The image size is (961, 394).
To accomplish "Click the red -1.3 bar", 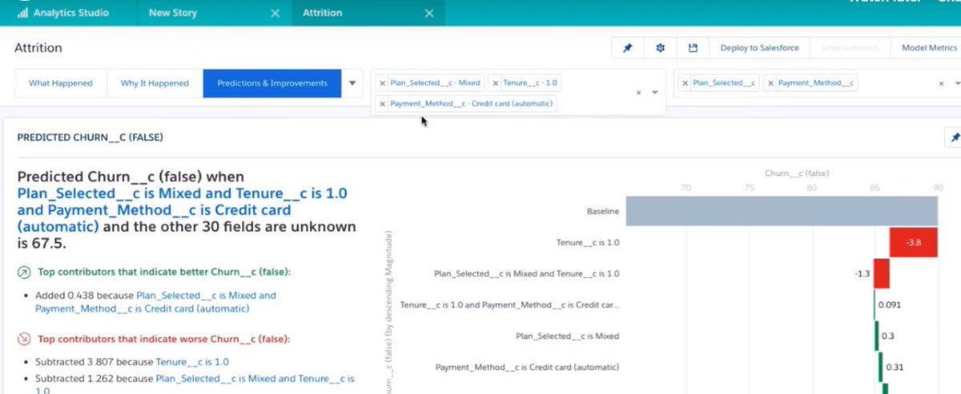I will 881,273.
